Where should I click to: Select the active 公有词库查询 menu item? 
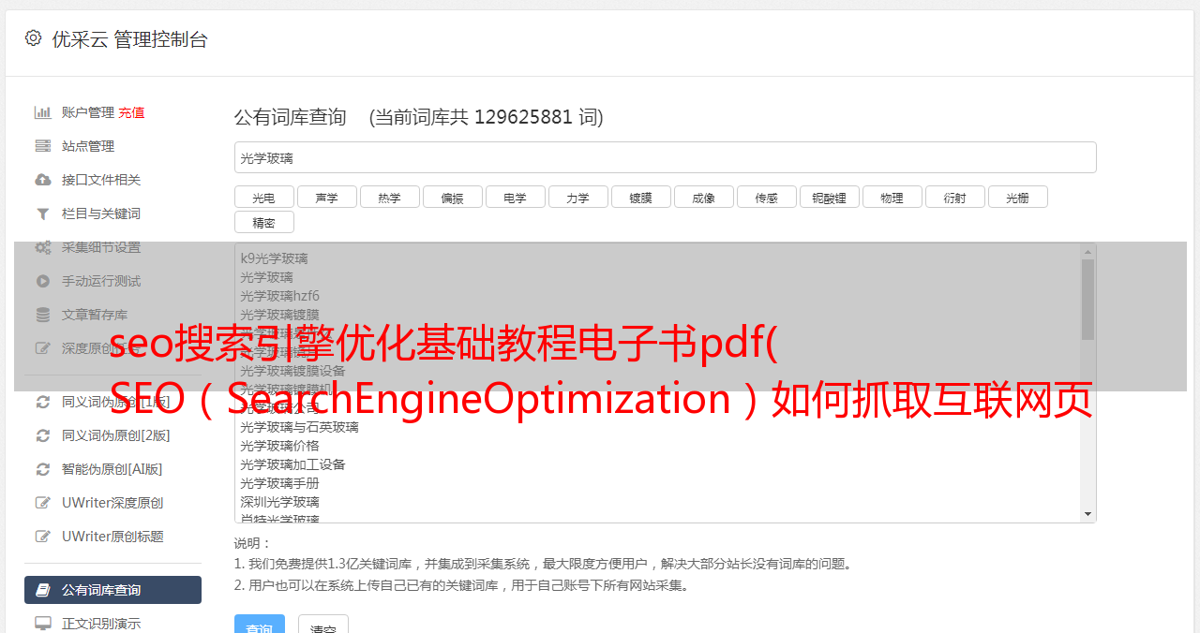point(112,590)
